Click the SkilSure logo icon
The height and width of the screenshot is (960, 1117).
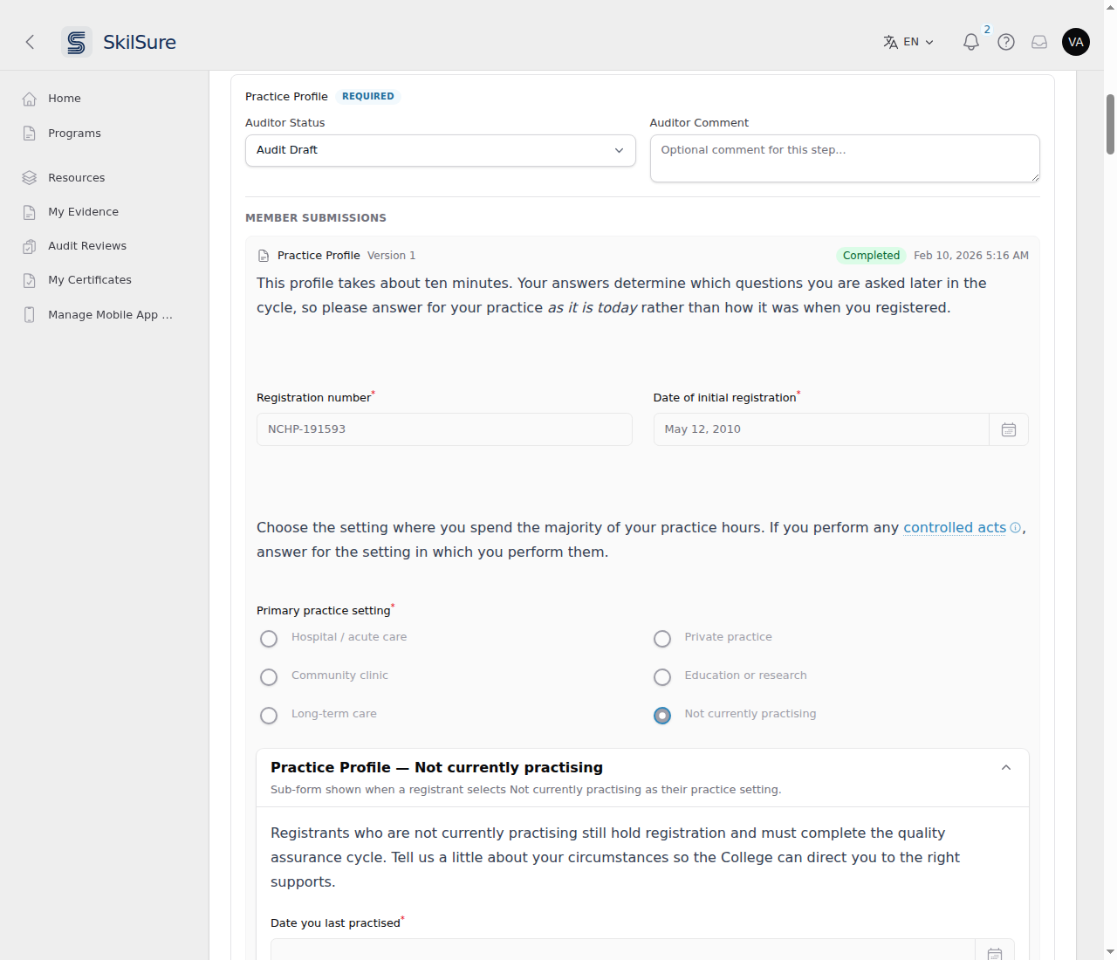[77, 42]
